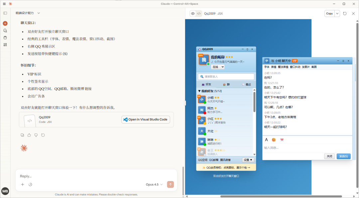Click the '我' profile avatar in QQ2009
The width and height of the screenshot is (359, 198).
point(204,60)
